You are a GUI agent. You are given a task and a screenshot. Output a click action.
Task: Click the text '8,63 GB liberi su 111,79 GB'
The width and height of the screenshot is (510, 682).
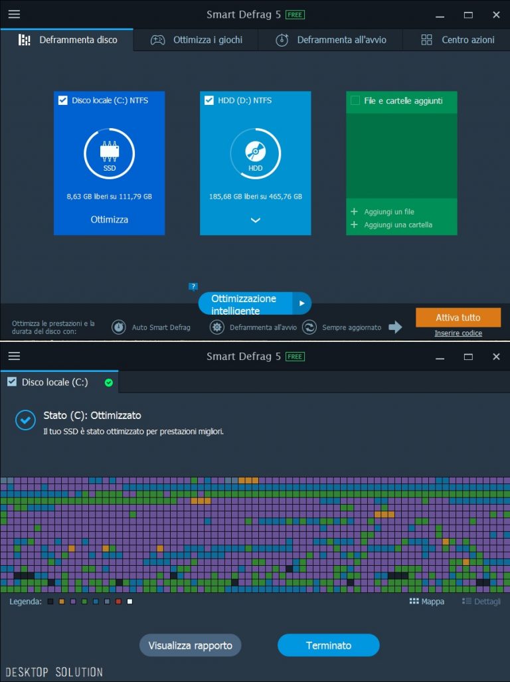[x=109, y=197]
